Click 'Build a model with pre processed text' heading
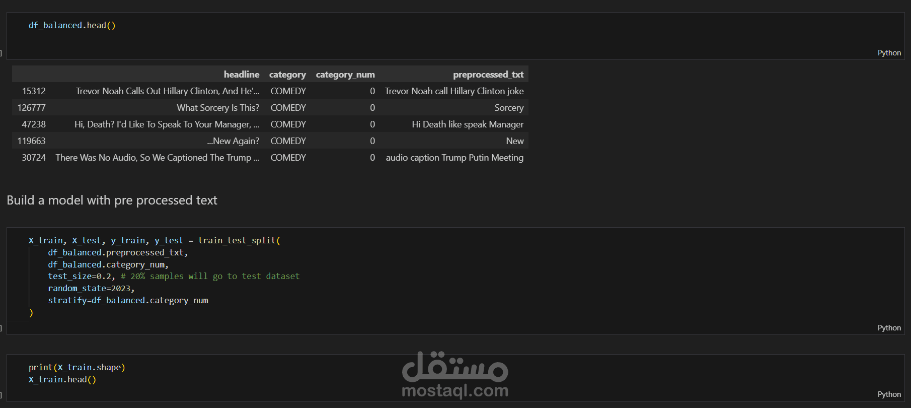Viewport: 911px width, 408px height. coord(112,200)
